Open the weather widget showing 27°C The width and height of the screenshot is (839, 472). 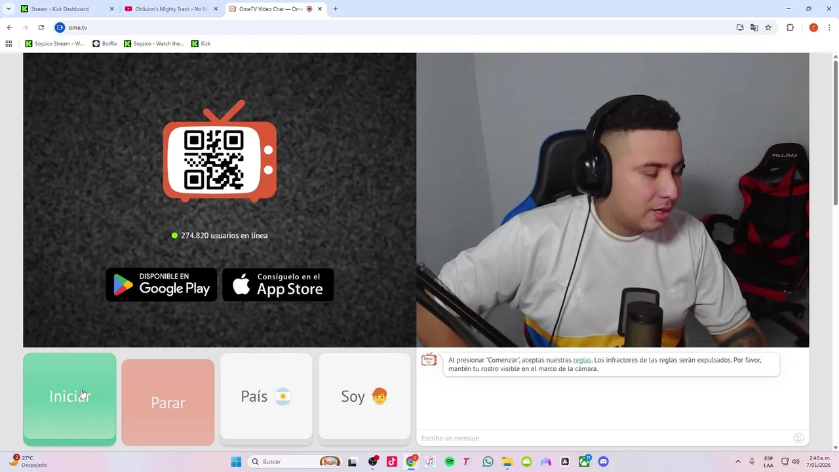tap(28, 461)
